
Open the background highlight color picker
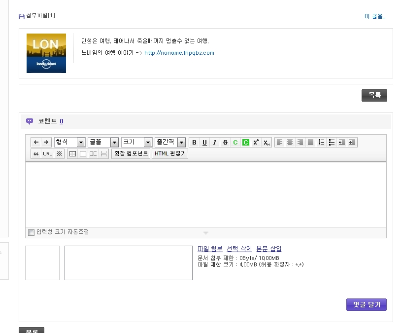[246, 143]
